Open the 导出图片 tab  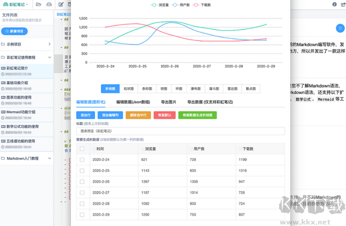click(x=168, y=102)
